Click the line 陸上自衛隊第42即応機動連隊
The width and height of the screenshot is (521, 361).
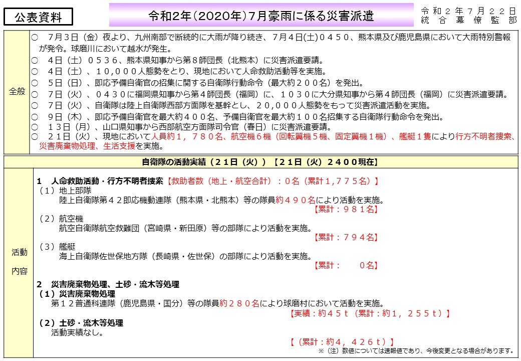click(x=222, y=200)
